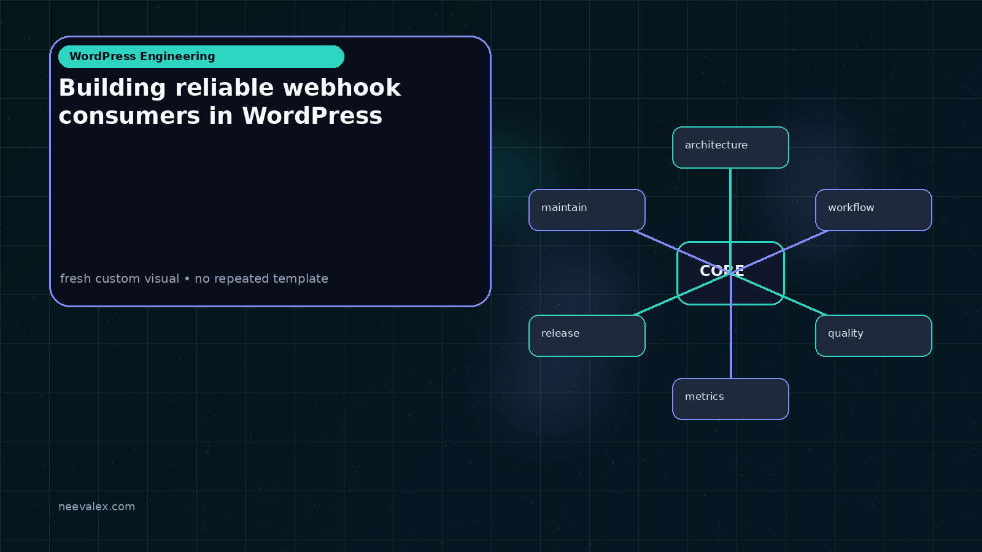Image resolution: width=982 pixels, height=552 pixels.
Task: Click the workflow node
Action: pyautogui.click(x=873, y=210)
